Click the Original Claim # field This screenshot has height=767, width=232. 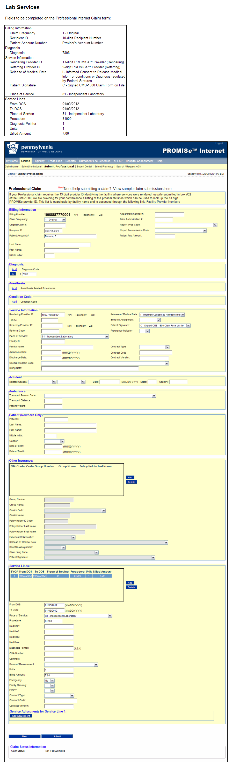click(x=55, y=225)
